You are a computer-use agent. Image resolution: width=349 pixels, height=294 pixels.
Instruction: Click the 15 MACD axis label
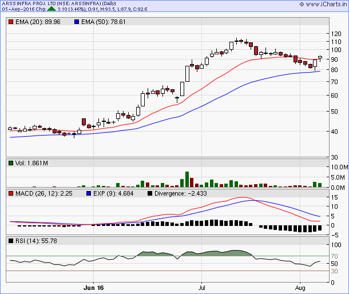click(334, 197)
